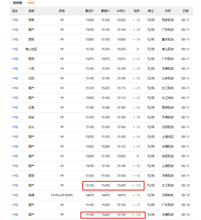Screen dimensions: 201x220
Task: Click the -20 change value
Action: (x=137, y=98)
